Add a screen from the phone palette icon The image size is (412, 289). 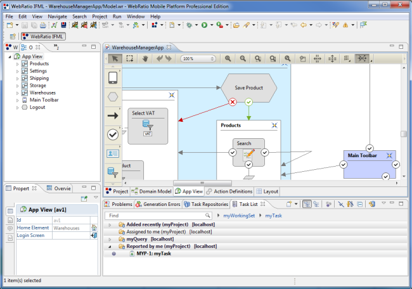113,78
